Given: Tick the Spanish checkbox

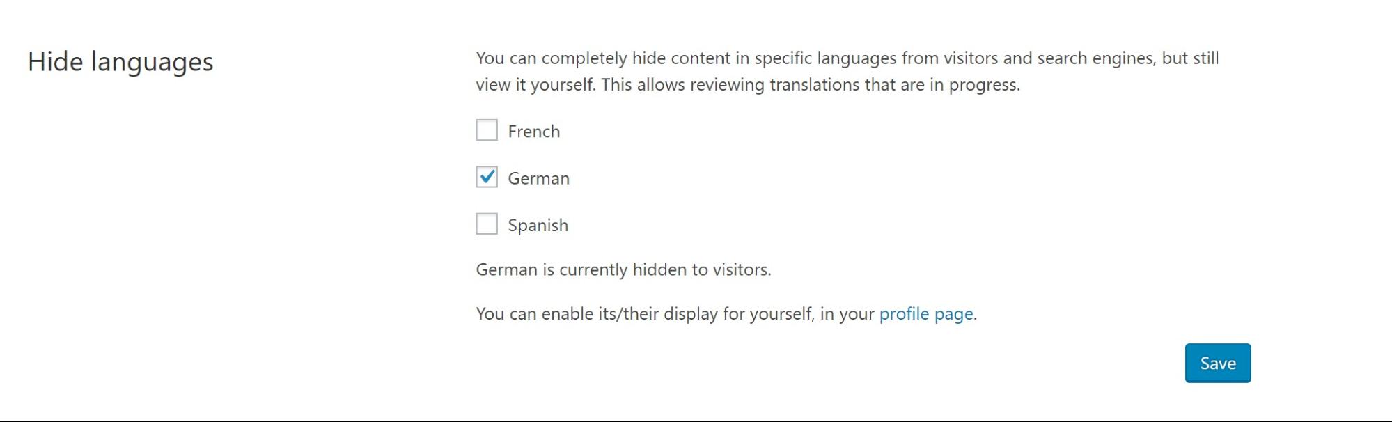Looking at the screenshot, I should coord(487,224).
